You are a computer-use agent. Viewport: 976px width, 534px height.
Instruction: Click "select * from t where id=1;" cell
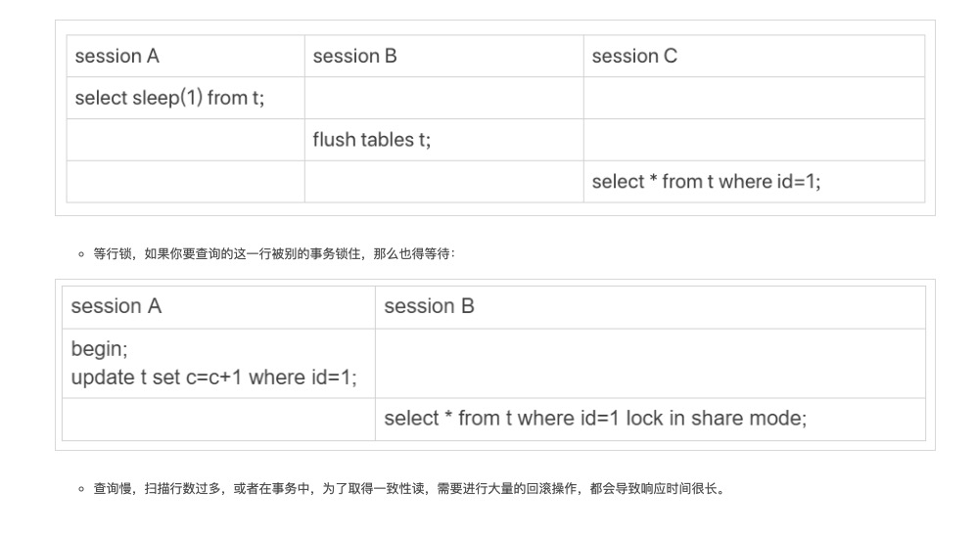coord(754,182)
